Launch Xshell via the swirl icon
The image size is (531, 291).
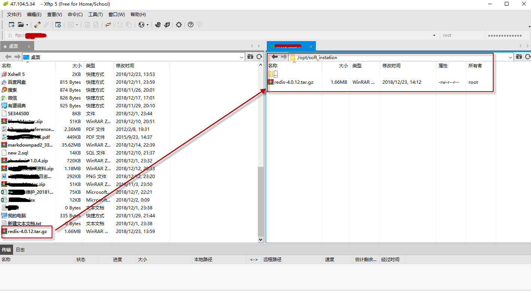158,25
